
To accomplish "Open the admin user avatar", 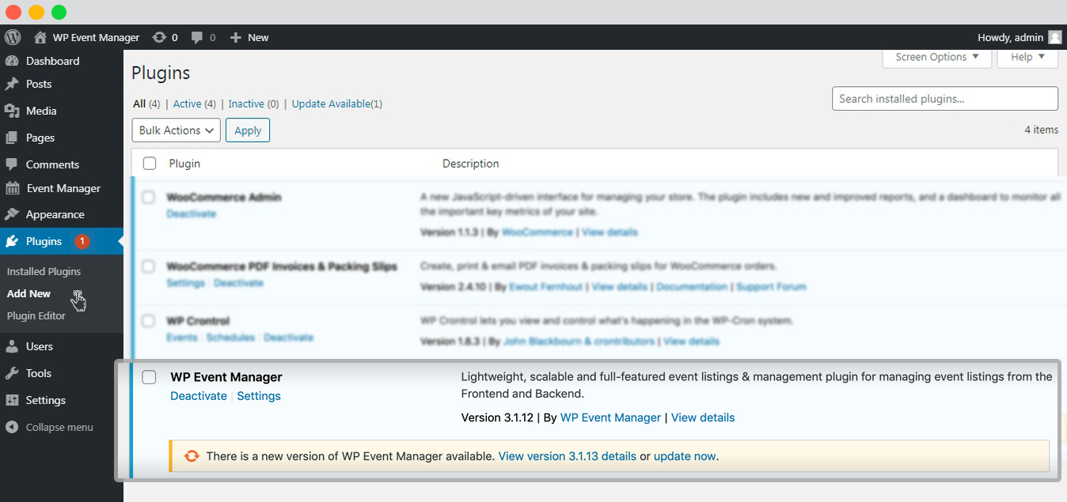I will (1055, 37).
